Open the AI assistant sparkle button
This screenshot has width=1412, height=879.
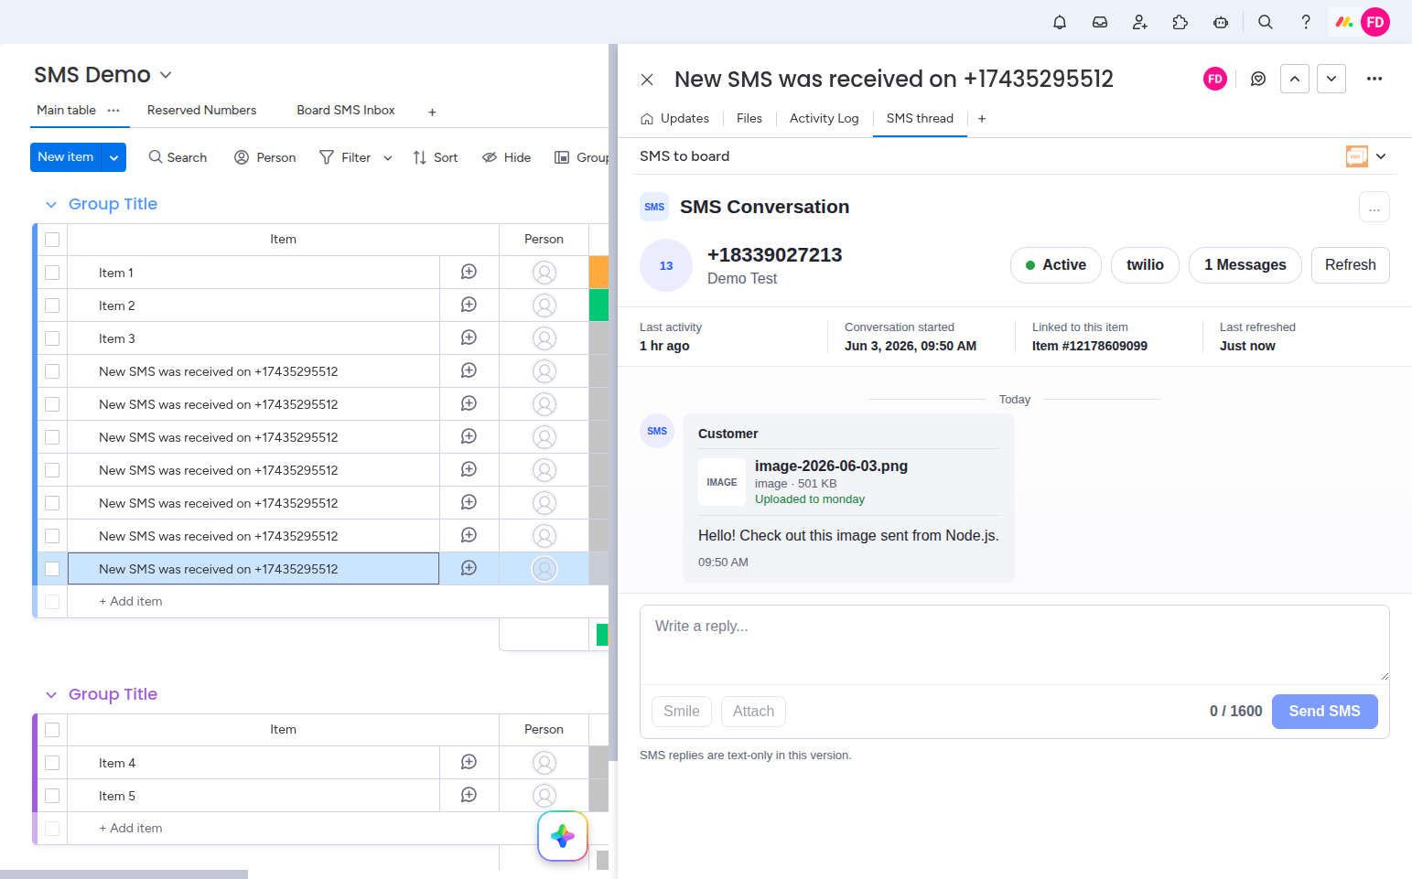click(563, 836)
